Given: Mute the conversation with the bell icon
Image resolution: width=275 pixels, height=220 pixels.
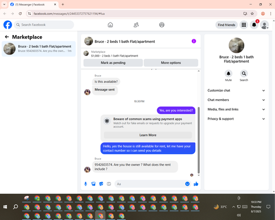Looking at the screenshot, I should (228, 74).
